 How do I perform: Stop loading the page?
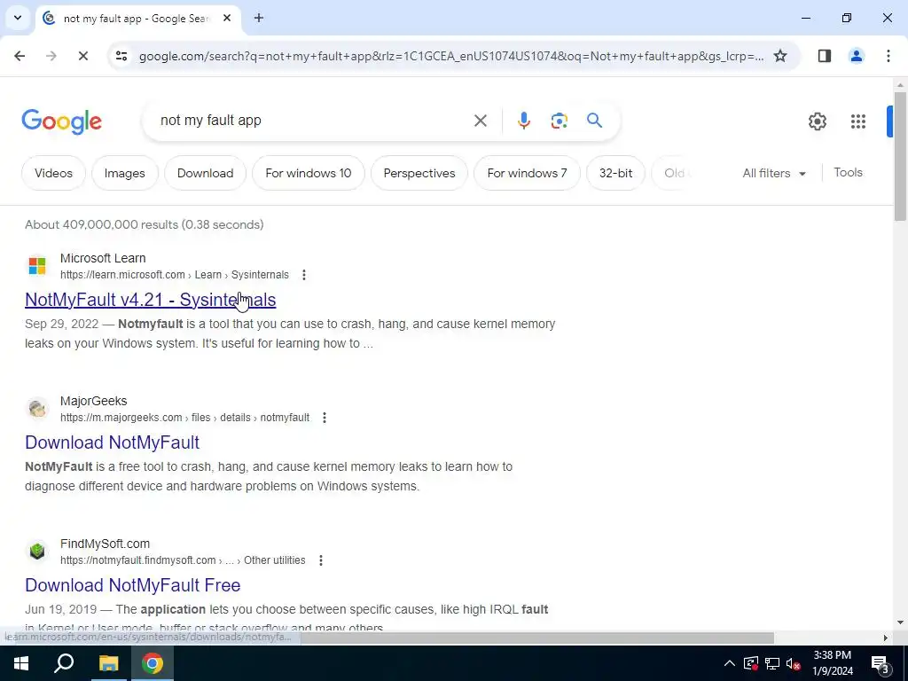[x=82, y=56]
